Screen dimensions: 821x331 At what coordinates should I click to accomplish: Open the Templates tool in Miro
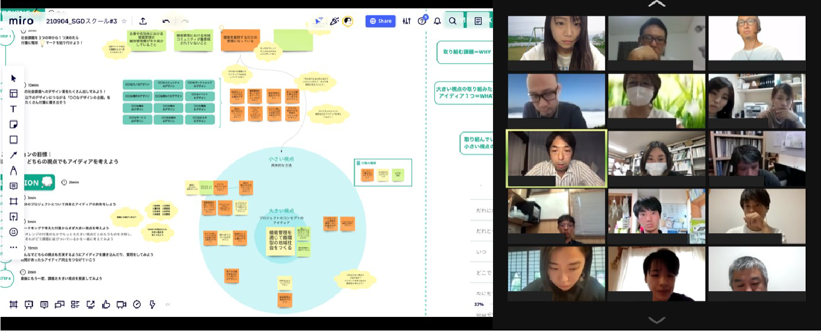pos(14,93)
